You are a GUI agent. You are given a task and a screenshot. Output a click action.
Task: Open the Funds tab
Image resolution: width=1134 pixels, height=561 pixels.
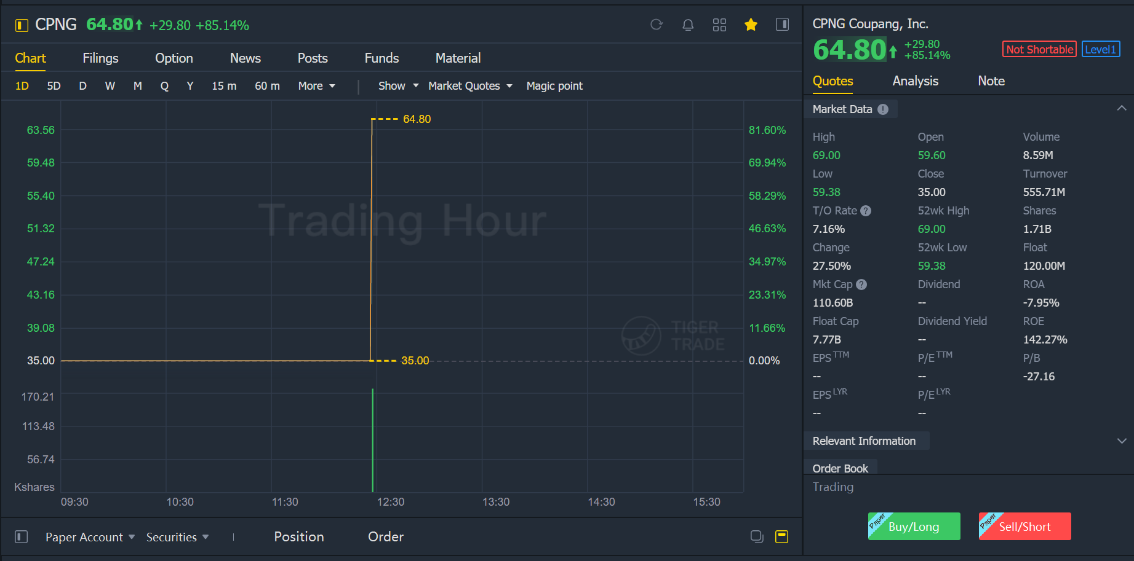[x=381, y=58]
